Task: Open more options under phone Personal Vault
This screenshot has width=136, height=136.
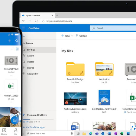Action: click(x=11, y=75)
